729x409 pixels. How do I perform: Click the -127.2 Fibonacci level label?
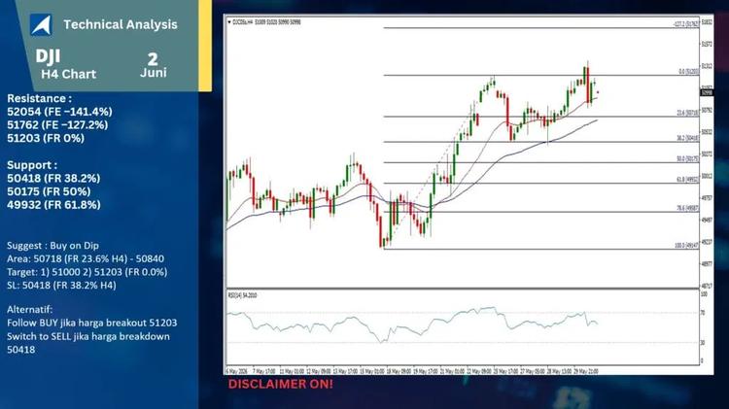click(x=686, y=23)
